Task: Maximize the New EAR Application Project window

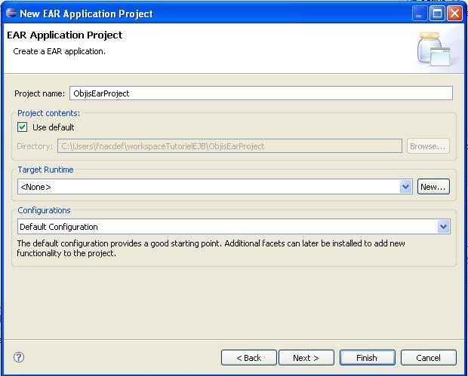Action: 437,14
